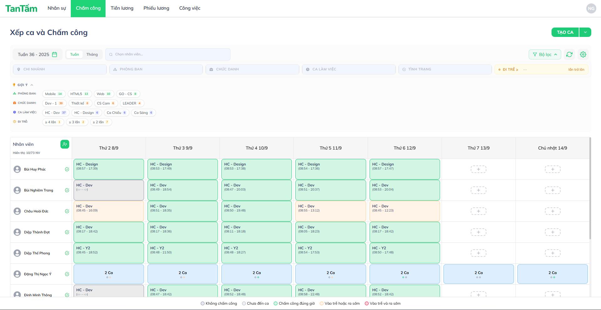
Task: Go to the Nhân sự tab
Action: 57,8
